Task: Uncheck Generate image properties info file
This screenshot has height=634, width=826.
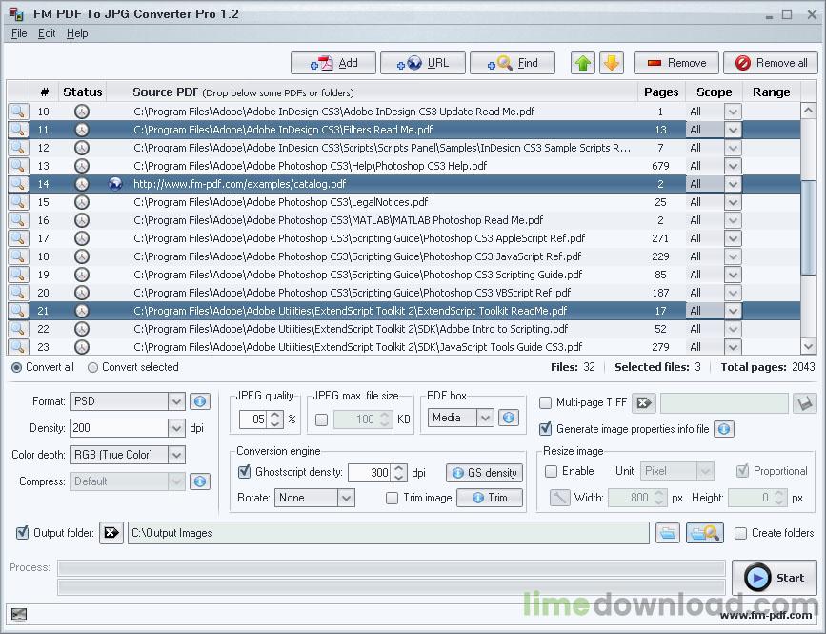Action: [546, 428]
